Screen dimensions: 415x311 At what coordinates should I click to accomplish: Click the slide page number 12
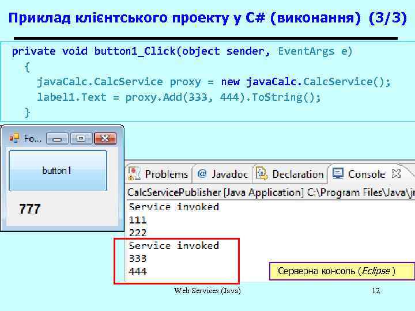pyautogui.click(x=376, y=291)
